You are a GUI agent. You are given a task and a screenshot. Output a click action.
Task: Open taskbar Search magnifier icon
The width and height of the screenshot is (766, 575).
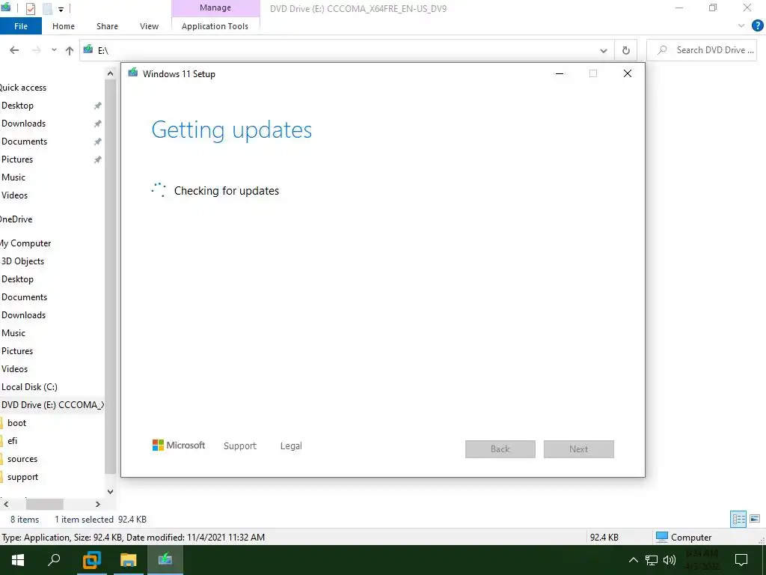point(54,560)
